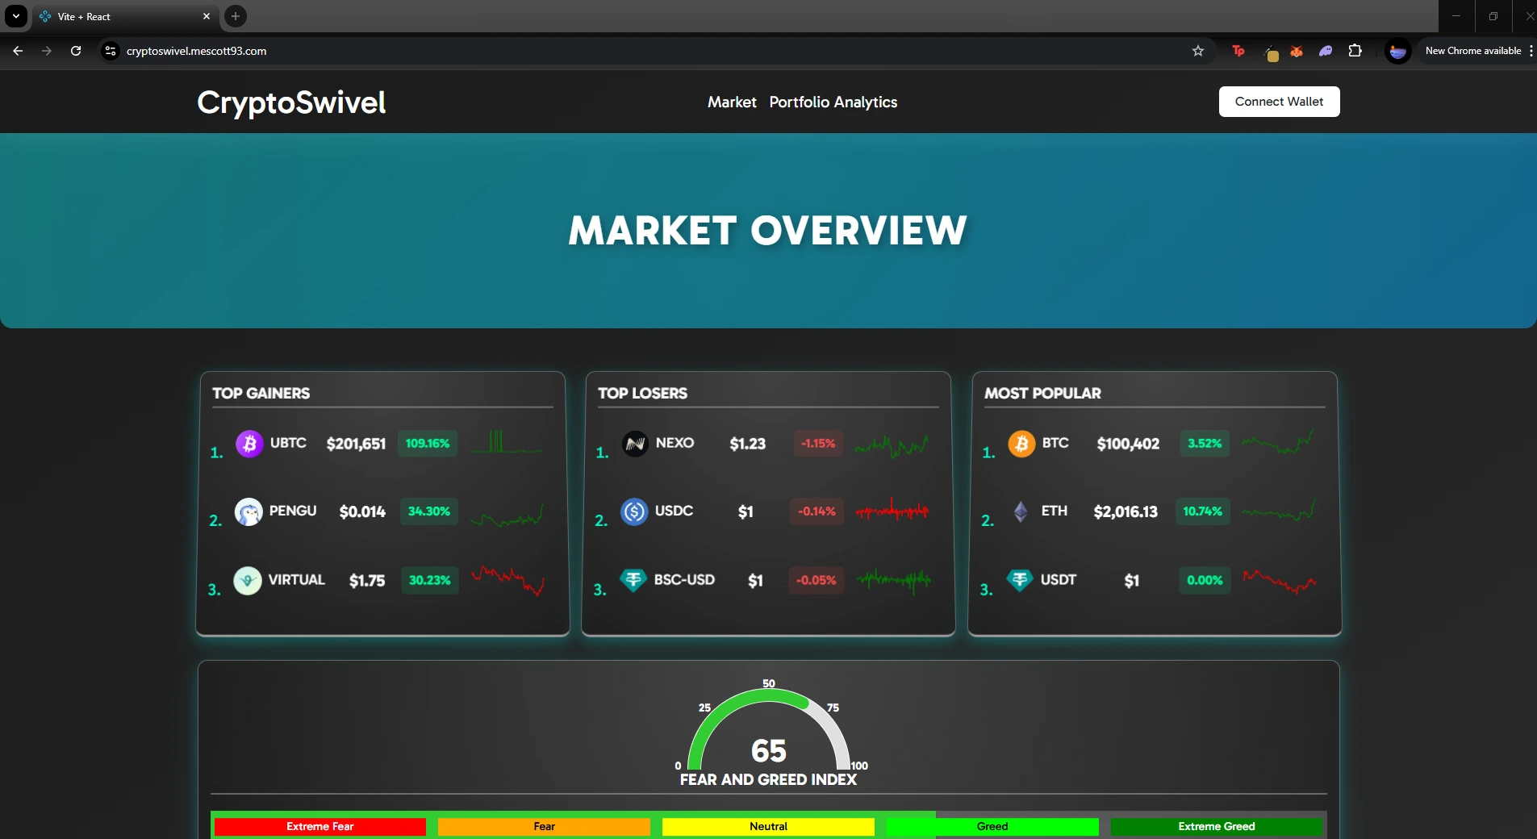1537x839 pixels.
Task: Open the Market page
Action: tap(732, 102)
